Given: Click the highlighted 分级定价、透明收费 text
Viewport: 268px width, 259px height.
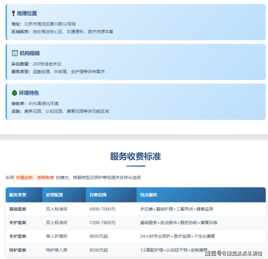Looking at the screenshot, I should tap(35, 177).
